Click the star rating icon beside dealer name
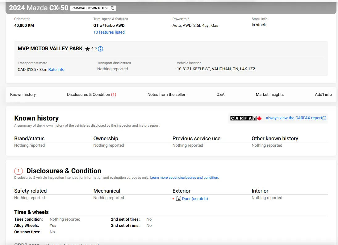The height and width of the screenshot is (245, 338). coord(87,49)
